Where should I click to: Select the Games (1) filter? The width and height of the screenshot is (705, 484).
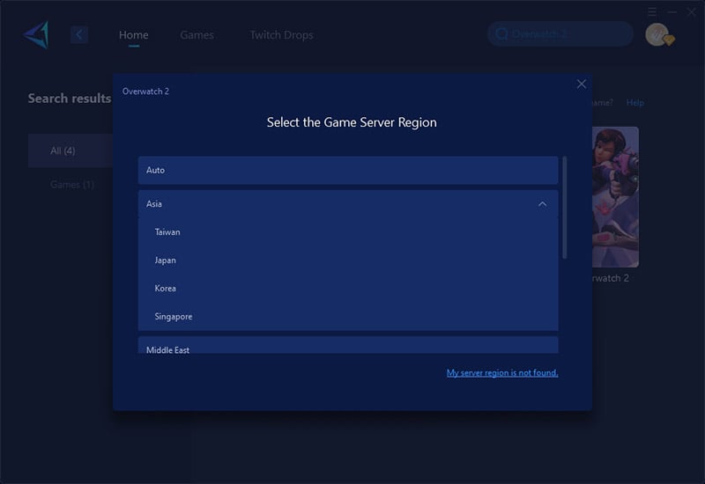pos(72,185)
